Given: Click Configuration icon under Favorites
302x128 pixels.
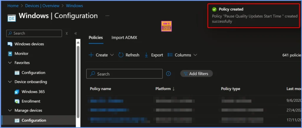Looking at the screenshot, I should coord(17,73).
